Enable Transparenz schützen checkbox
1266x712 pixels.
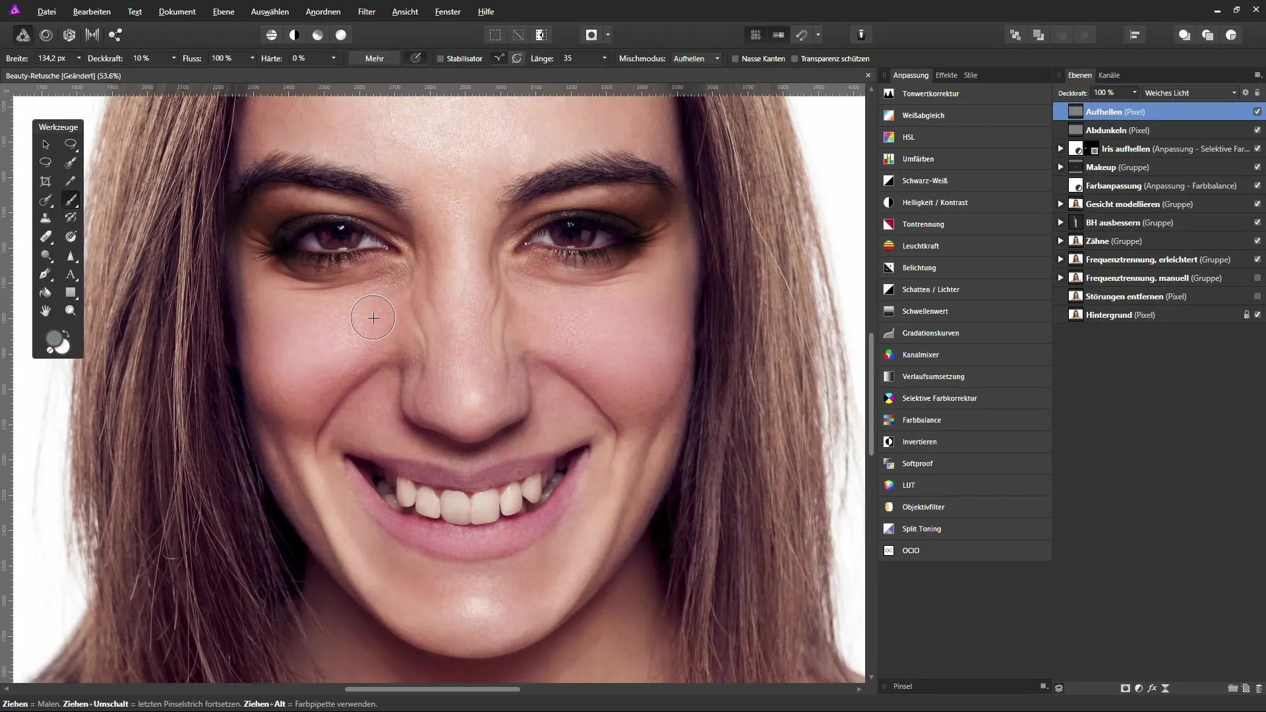pos(795,59)
